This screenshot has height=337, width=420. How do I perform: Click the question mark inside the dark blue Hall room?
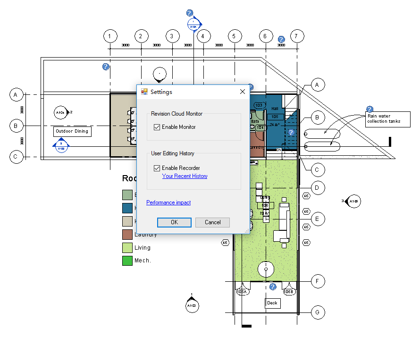(x=291, y=133)
